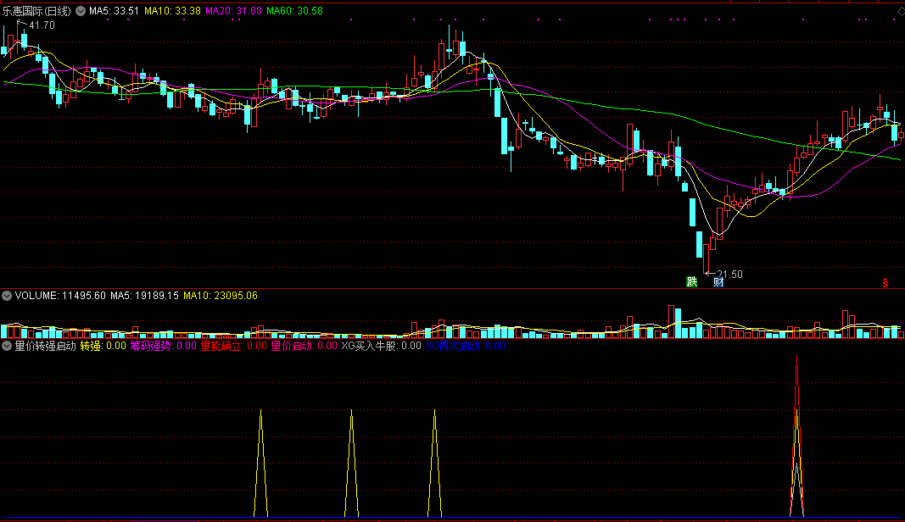Image resolution: width=905 pixels, height=522 pixels.
Task: Click the volume MA5: 19189.15 label
Action: [x=144, y=296]
